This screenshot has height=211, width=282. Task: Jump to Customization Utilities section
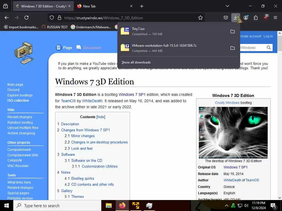point(100,166)
